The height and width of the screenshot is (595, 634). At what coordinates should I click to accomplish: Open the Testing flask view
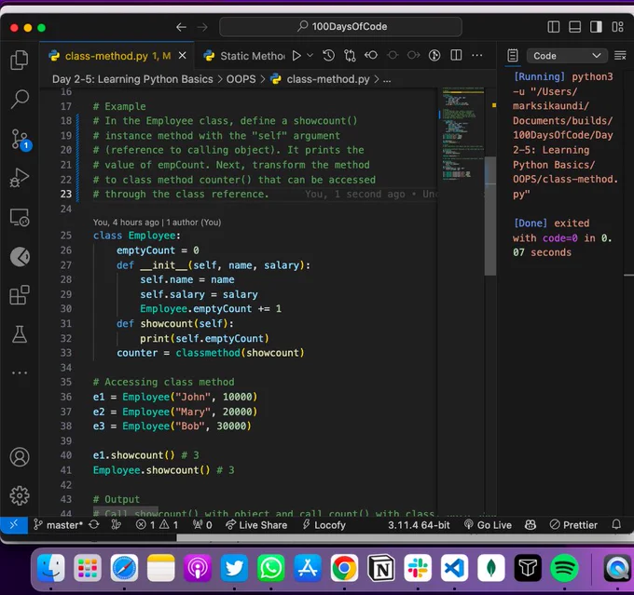(19, 334)
